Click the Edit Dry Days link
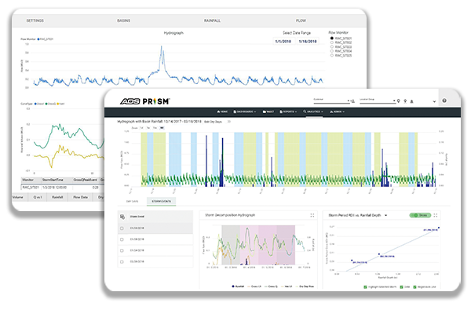471x314 pixels. pyautogui.click(x=213, y=122)
